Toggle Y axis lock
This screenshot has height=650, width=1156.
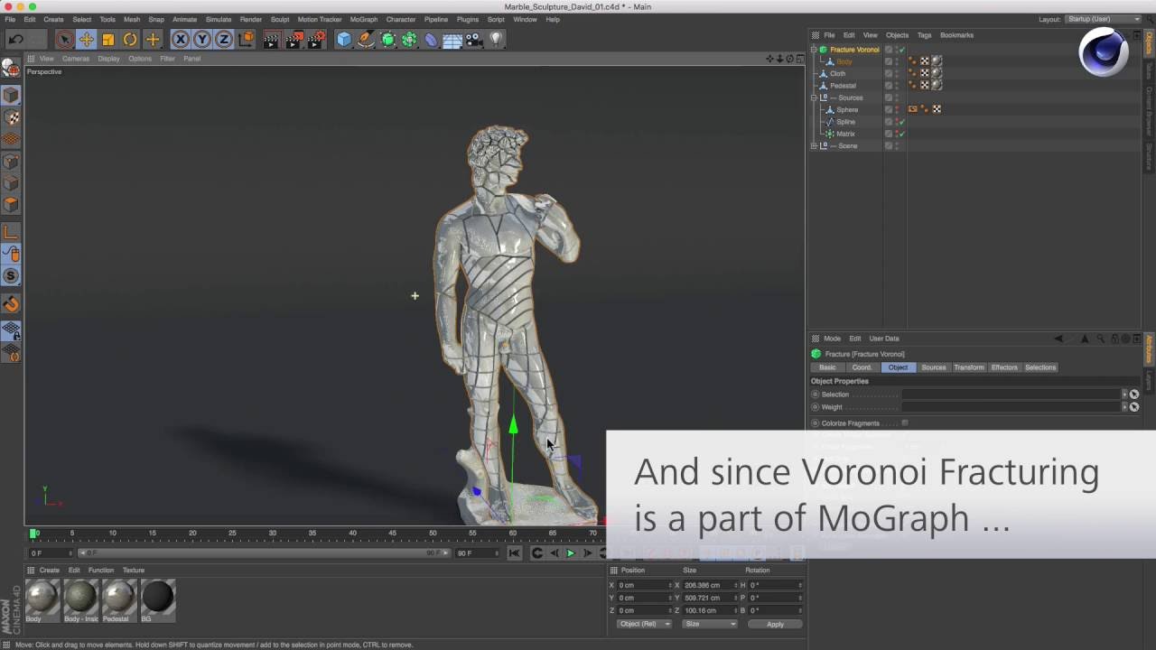pyautogui.click(x=202, y=39)
